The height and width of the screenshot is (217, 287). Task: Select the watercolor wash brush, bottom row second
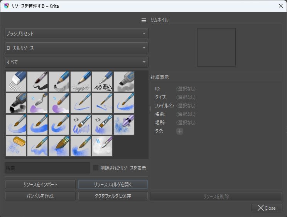click(x=37, y=146)
